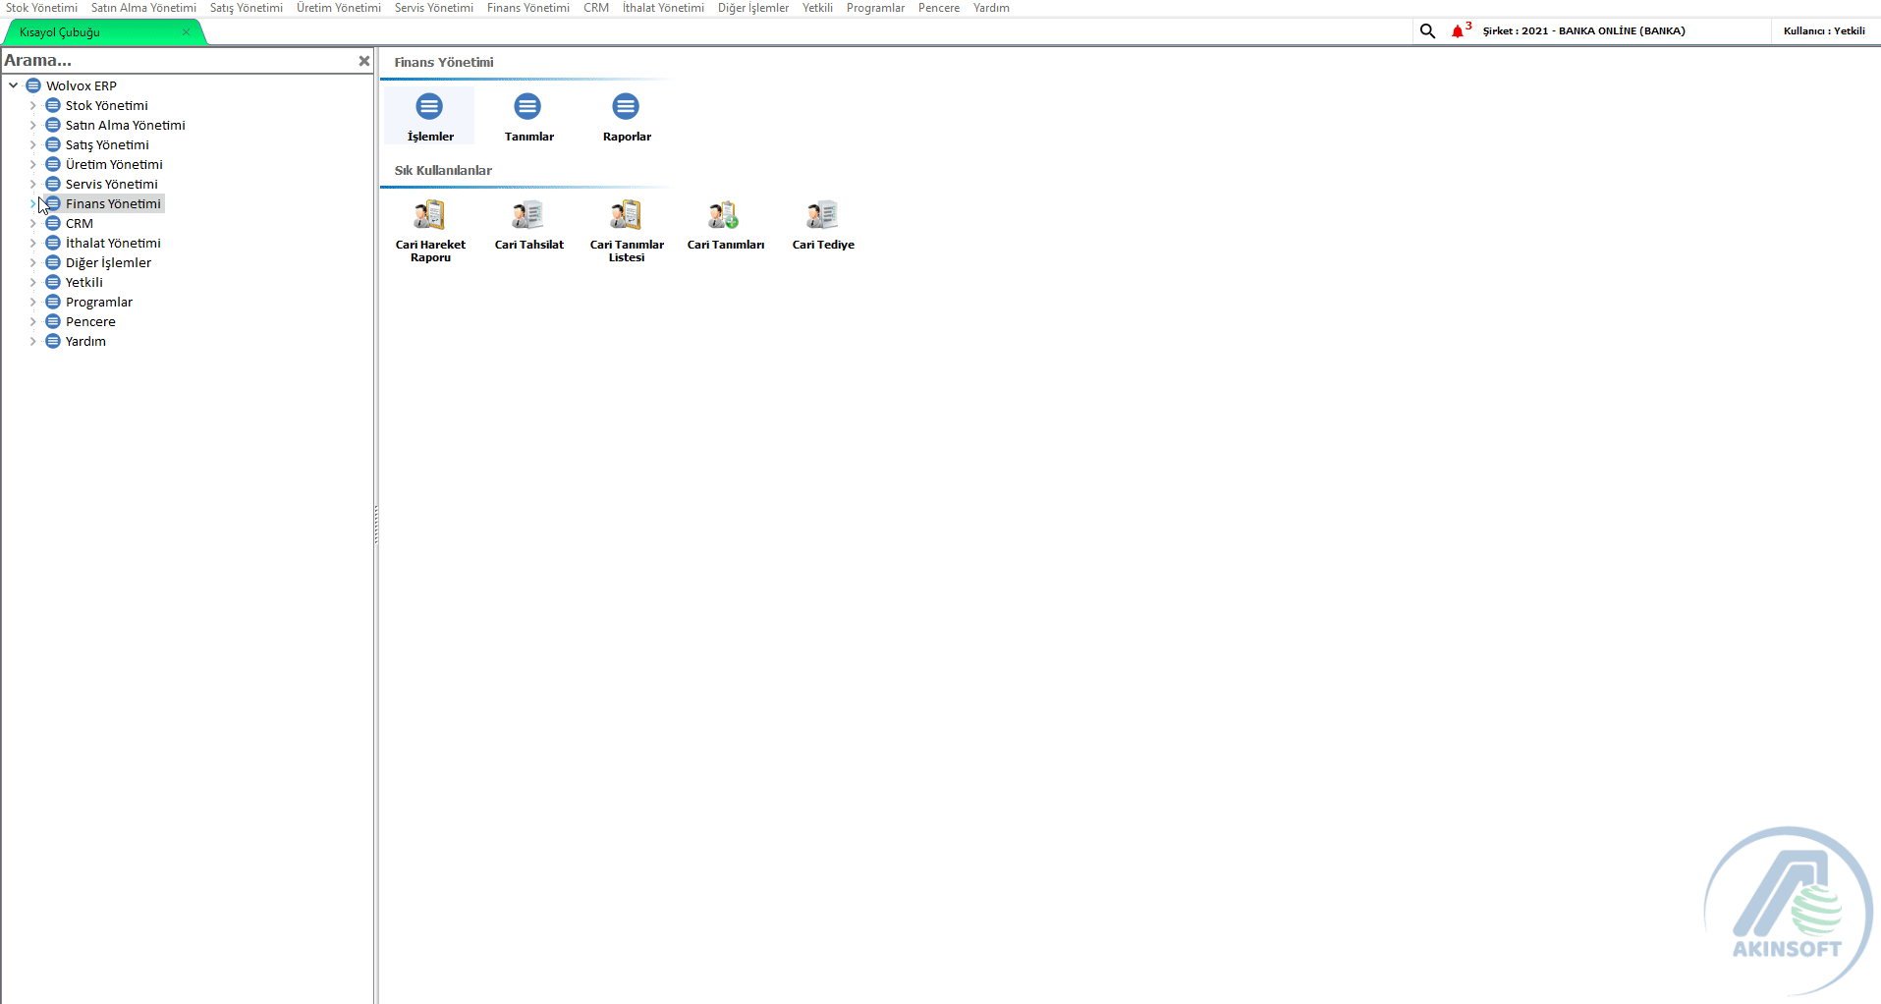Viewport: 1881px width, 1004px height.
Task: Expand the Satın Alma Yönetimi tree branch
Action: click(32, 125)
